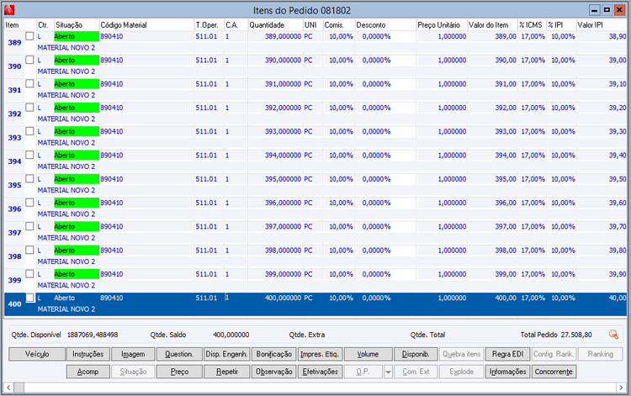Viewport: 631px width, 396px height.
Task: Click the Desconto field of item 397
Action: tap(385, 226)
